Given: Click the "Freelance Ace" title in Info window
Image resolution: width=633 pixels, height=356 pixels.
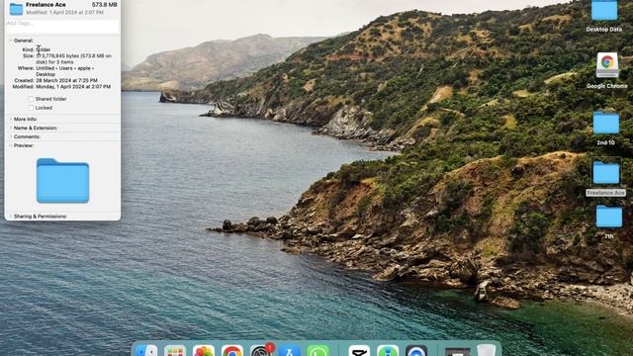Looking at the screenshot, I should 45,5.
